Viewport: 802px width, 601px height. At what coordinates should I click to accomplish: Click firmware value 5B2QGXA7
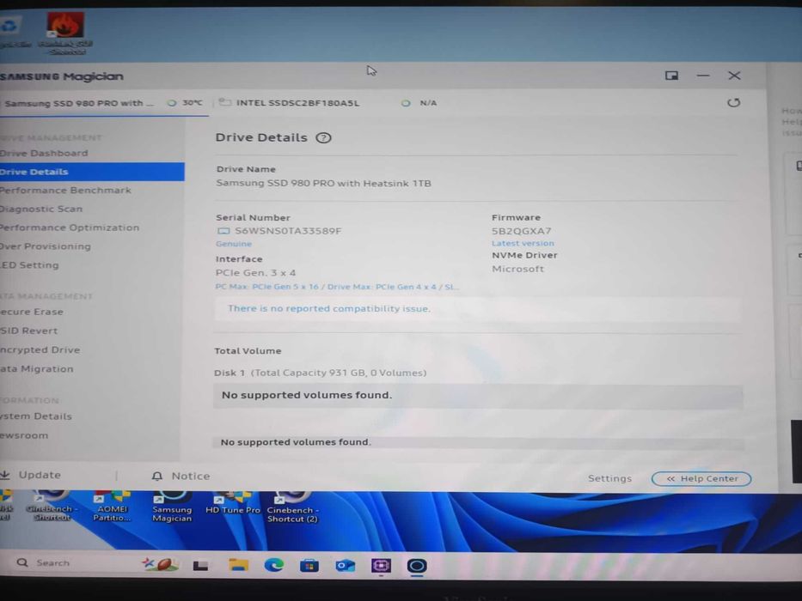point(521,231)
